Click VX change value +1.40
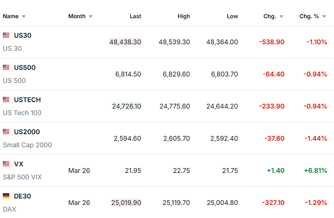334x218 pixels. [275, 171]
